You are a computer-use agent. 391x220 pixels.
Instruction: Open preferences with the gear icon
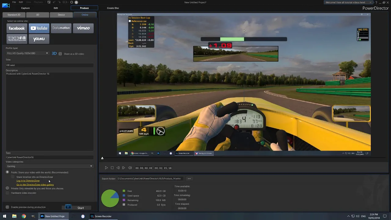(71, 2)
